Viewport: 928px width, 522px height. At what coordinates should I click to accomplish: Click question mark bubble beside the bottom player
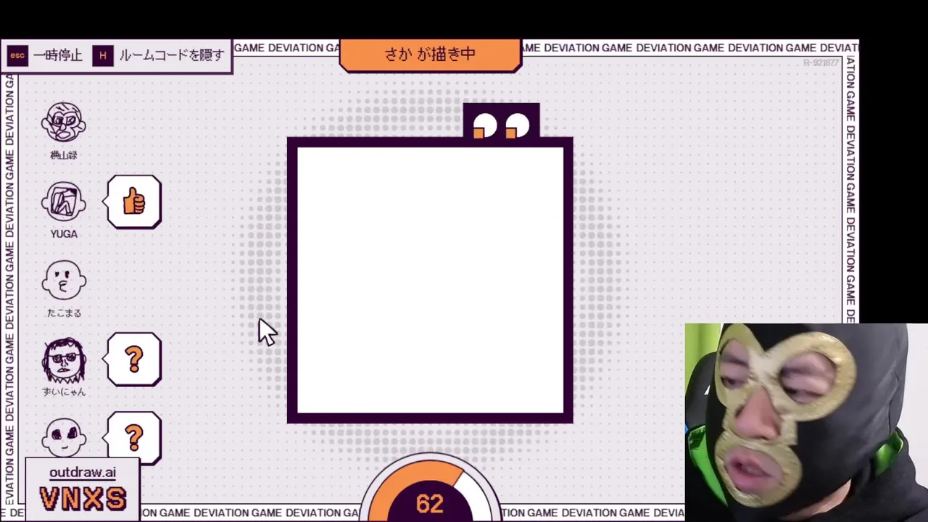click(133, 437)
